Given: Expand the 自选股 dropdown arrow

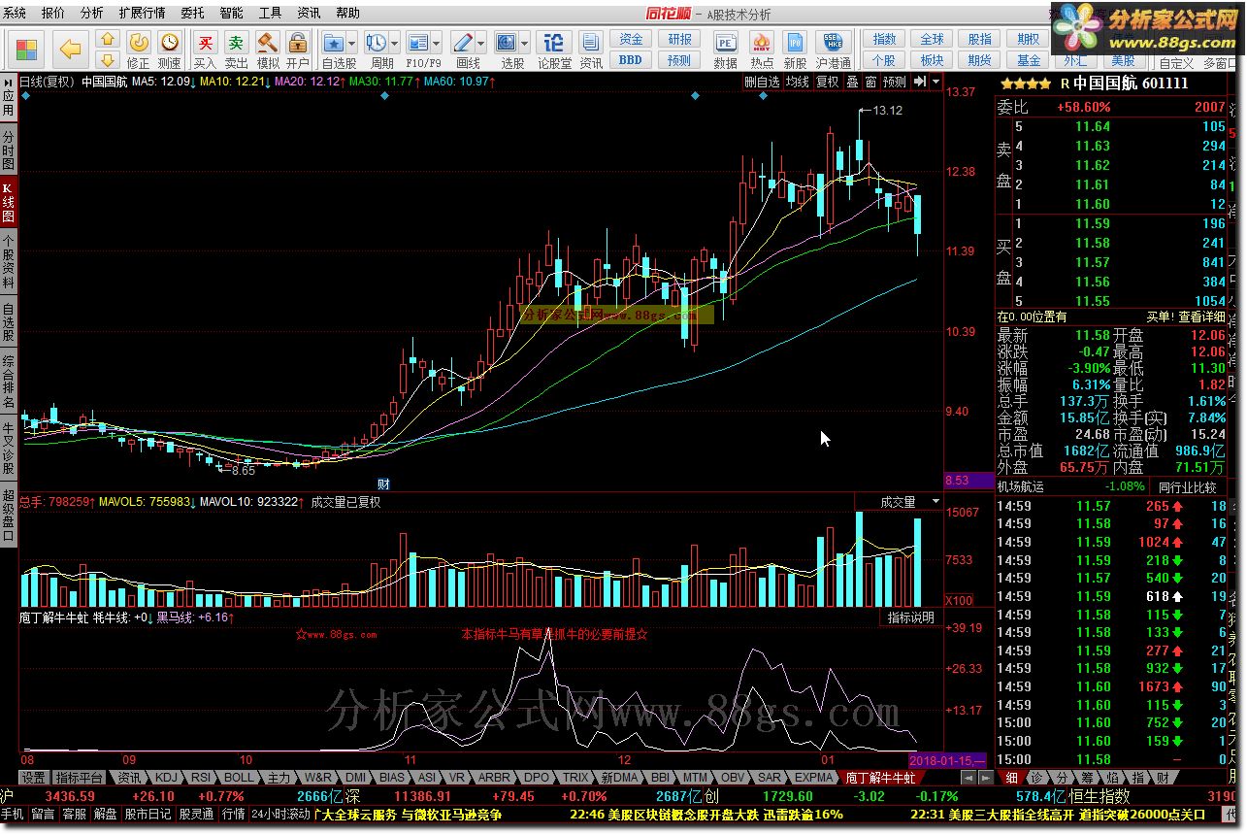Looking at the screenshot, I should pos(351,43).
